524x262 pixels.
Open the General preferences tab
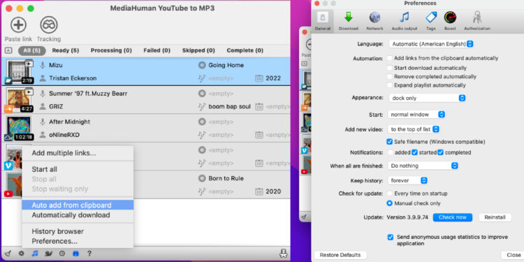[x=323, y=22]
